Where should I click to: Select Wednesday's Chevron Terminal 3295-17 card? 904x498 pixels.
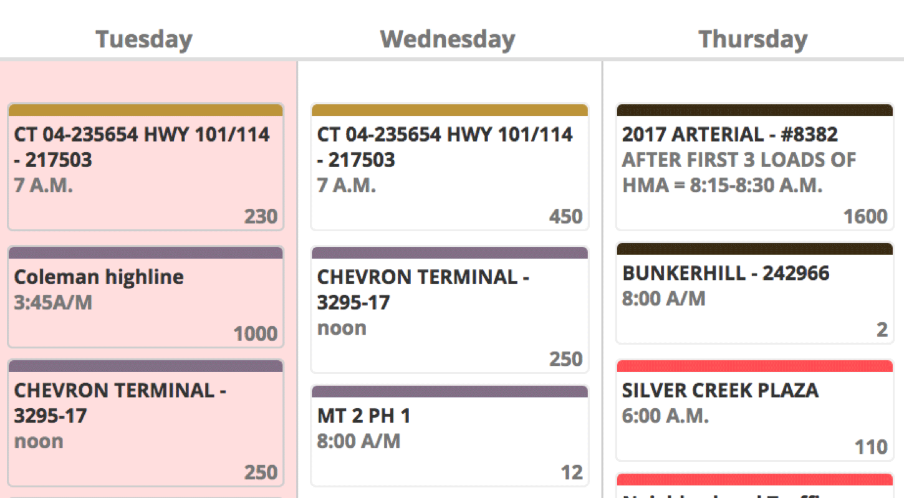point(450,310)
